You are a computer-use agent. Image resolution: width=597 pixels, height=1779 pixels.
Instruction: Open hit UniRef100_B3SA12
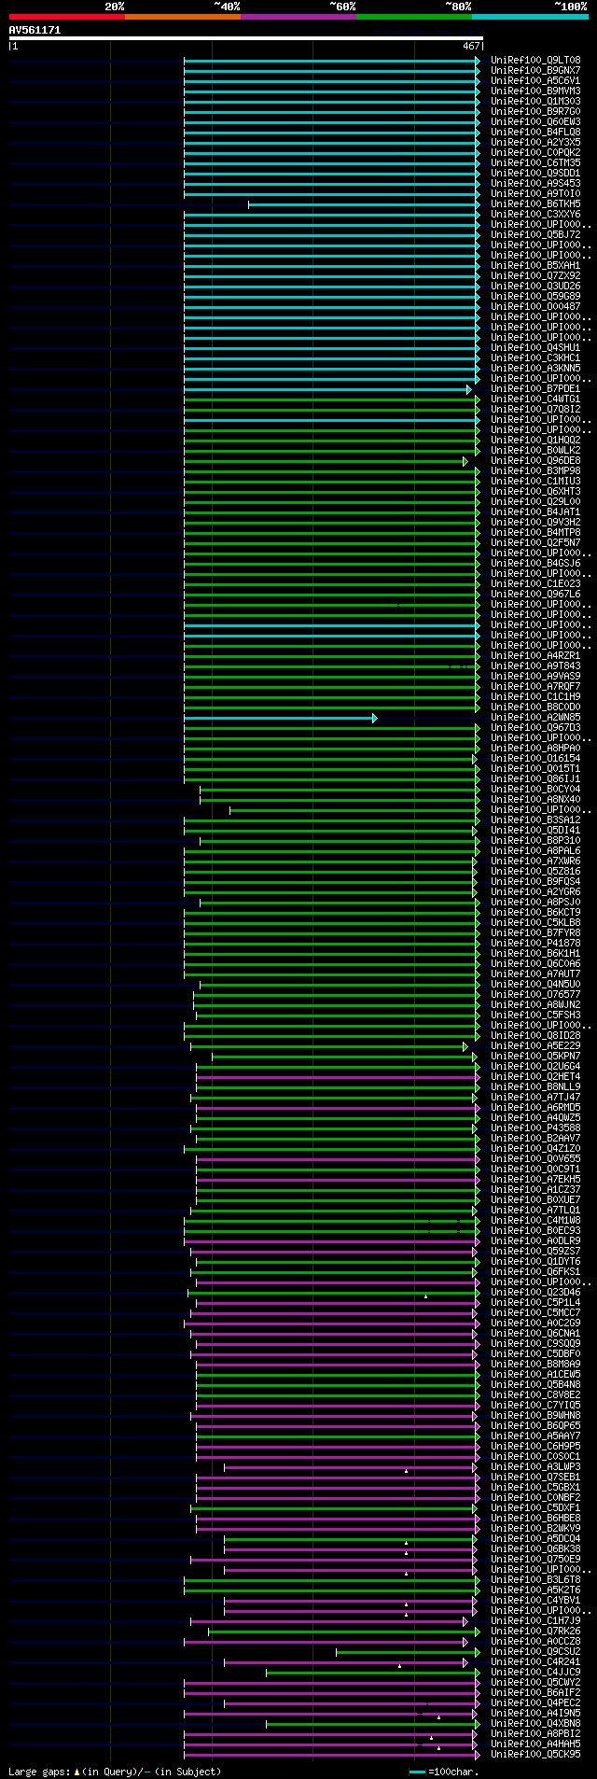coord(535,819)
